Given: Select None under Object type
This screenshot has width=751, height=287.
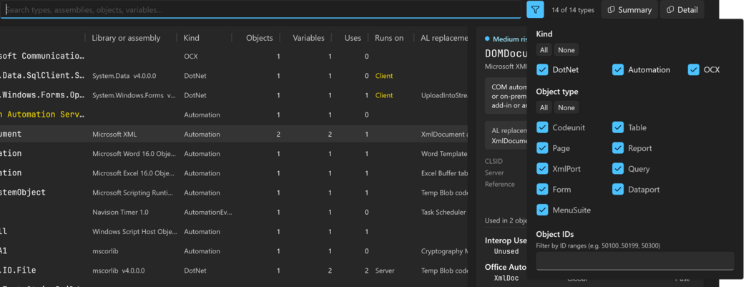Looking at the screenshot, I should (566, 107).
